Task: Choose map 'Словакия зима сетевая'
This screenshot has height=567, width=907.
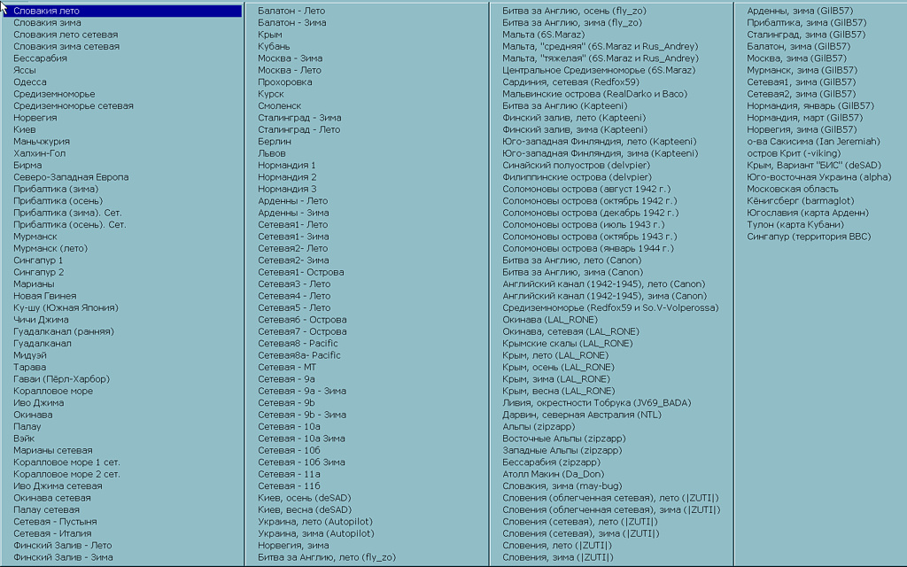Action: [66, 46]
